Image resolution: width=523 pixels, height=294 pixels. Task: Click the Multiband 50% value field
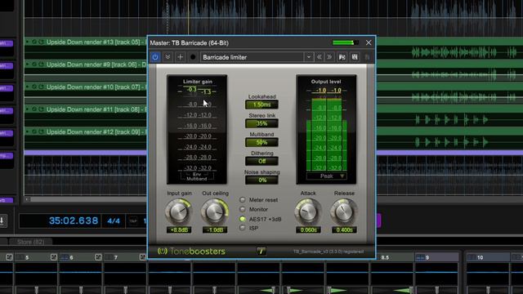coord(261,143)
